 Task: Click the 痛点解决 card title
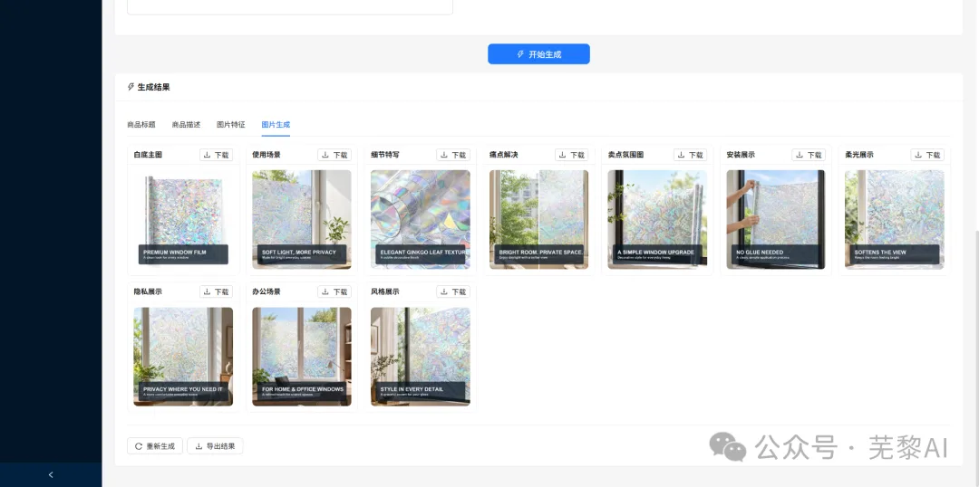click(504, 155)
